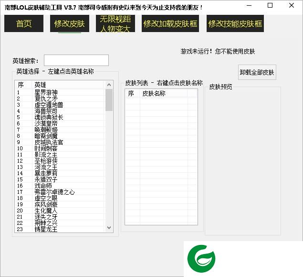This screenshot has height=277, width=303.
Task: Open the 无限视距 人物变大 tab
Action: pyautogui.click(x=115, y=23)
